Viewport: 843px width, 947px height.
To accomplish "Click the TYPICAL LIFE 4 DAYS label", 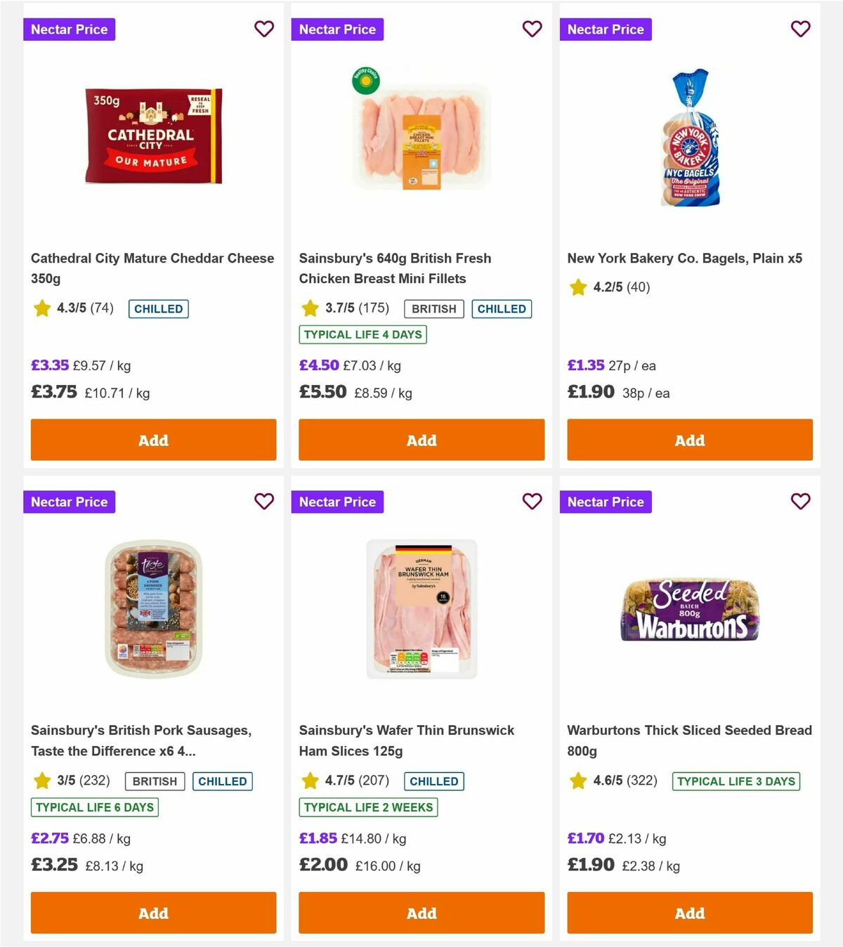I will tap(362, 334).
